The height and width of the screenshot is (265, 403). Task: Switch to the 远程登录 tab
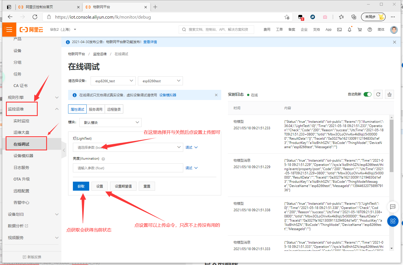pyautogui.click(x=114, y=109)
